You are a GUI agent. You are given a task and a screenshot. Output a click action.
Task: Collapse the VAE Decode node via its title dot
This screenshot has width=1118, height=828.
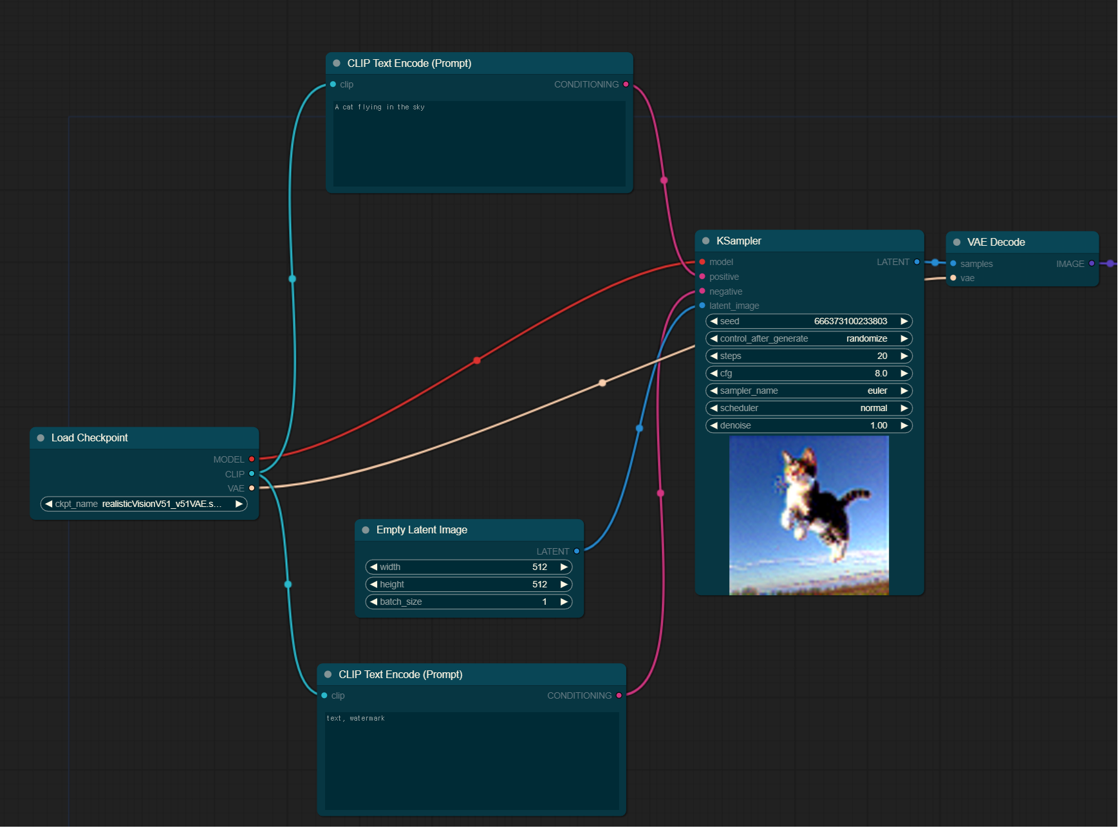(956, 242)
